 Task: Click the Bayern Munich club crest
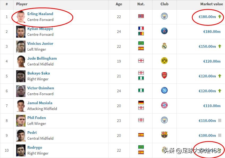tap(164, 106)
